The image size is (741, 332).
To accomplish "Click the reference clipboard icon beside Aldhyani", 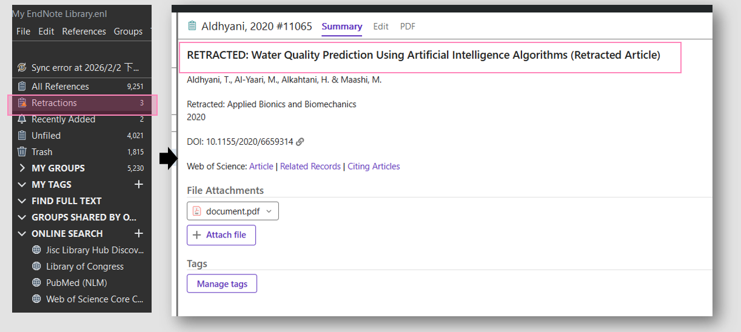I will 192,26.
